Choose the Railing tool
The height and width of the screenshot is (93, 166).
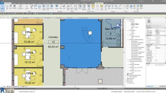click(57, 7)
